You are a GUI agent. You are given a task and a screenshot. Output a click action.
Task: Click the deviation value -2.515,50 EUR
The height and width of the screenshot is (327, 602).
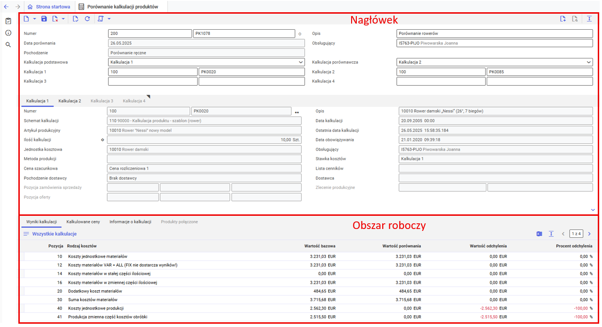(x=493, y=317)
